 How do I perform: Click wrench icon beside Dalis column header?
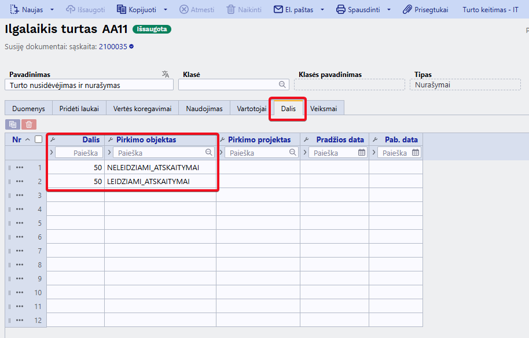click(53, 139)
